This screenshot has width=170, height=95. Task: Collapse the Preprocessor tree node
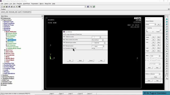click(2, 20)
